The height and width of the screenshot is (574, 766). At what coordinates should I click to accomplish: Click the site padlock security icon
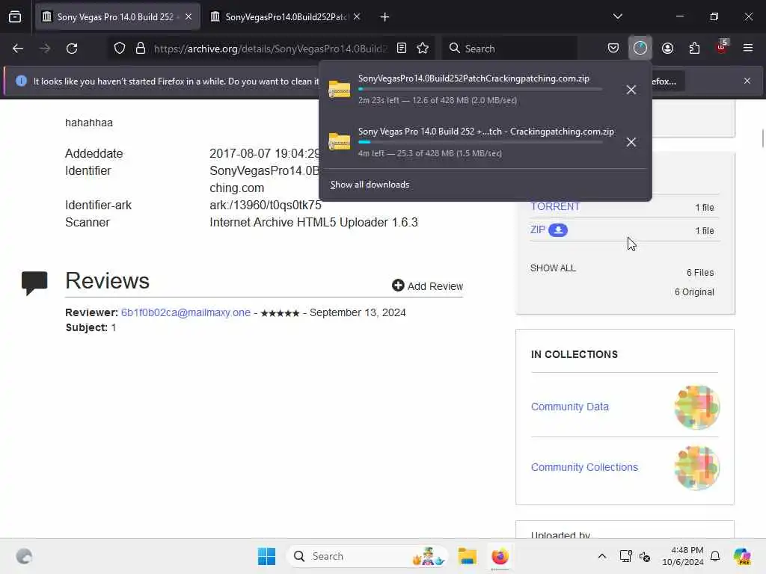tap(141, 49)
